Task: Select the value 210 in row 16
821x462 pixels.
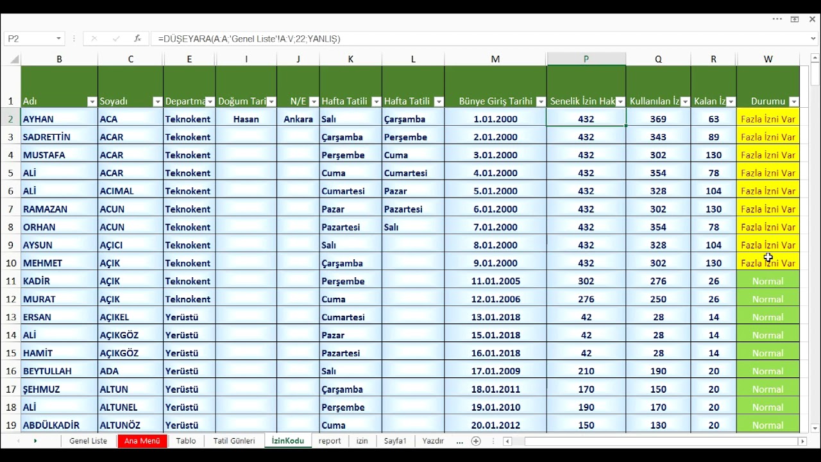Action: pyautogui.click(x=586, y=371)
